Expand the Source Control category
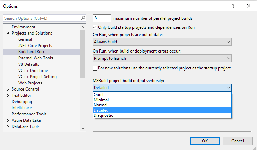The height and width of the screenshot is (150, 257). (x=8, y=90)
